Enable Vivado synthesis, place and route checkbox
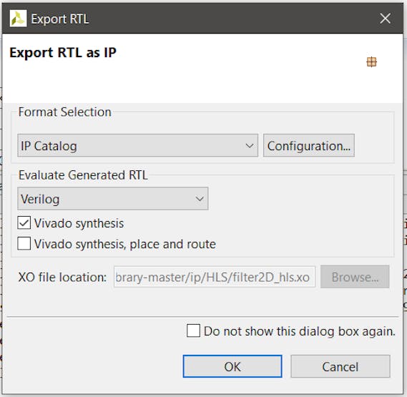407x397 pixels. [24, 243]
